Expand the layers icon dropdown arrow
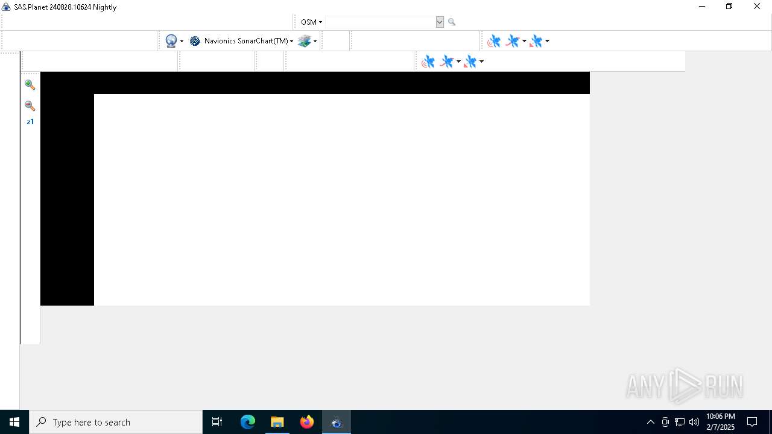The image size is (772, 434). (315, 42)
